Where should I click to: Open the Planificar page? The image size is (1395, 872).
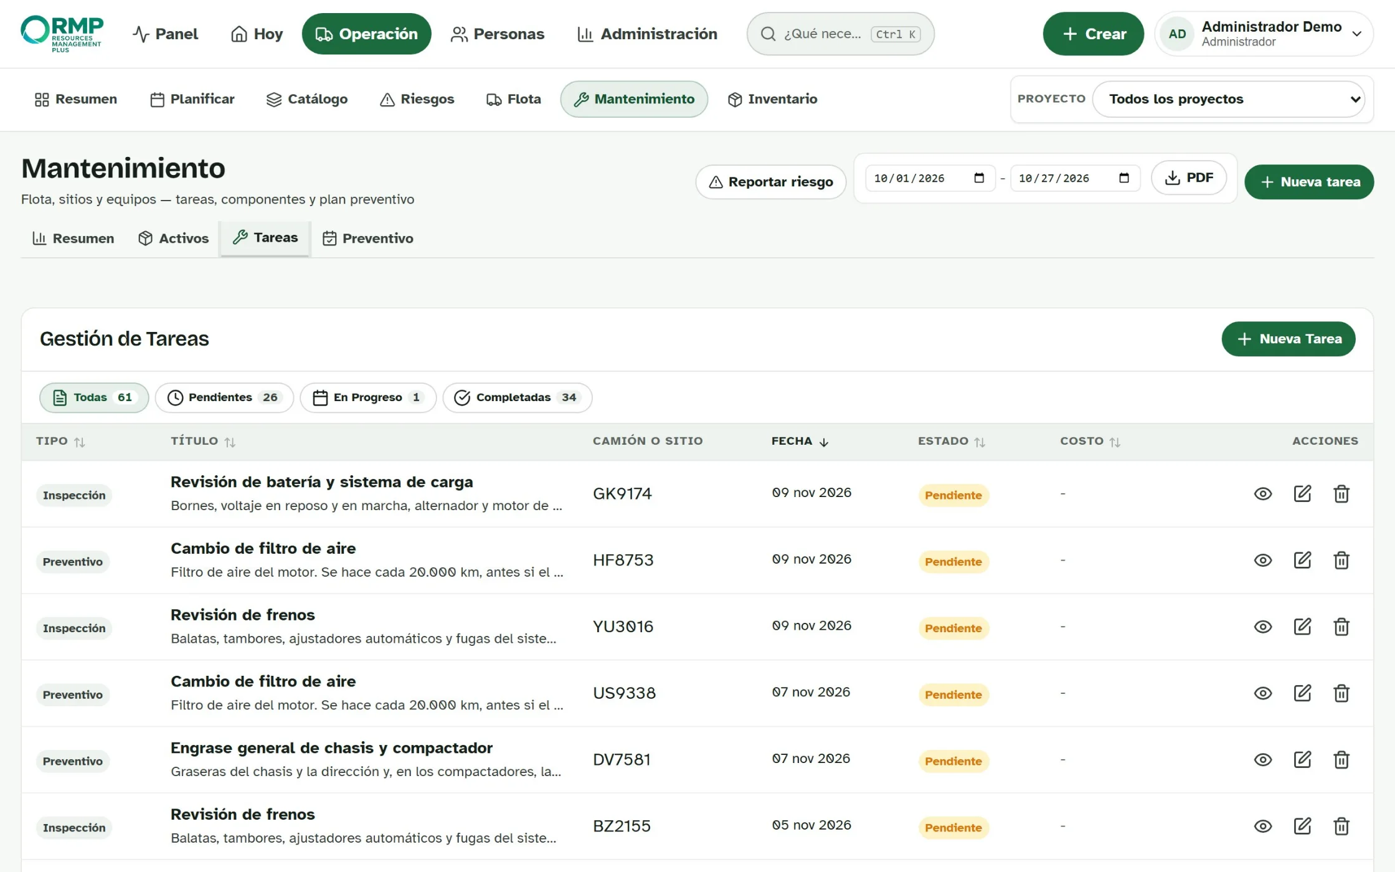[x=192, y=99]
